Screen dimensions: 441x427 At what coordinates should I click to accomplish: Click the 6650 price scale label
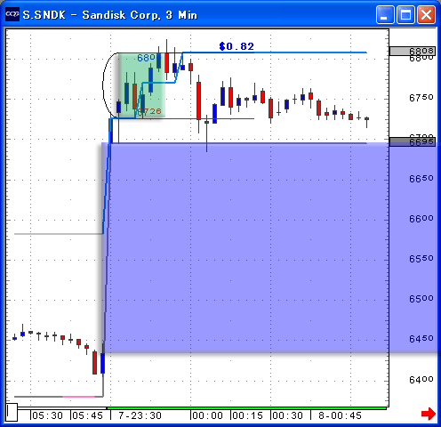pos(421,179)
